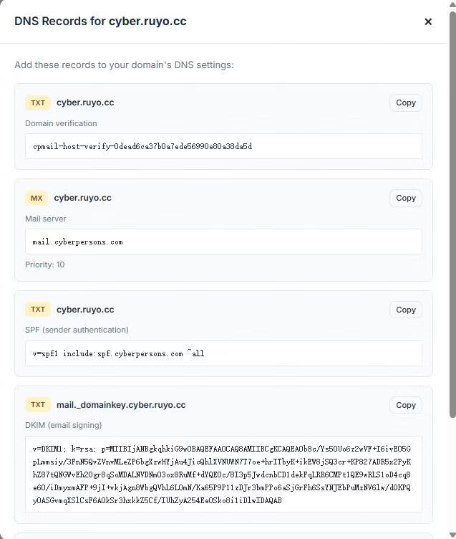
Task: Copy the MX mail server record
Action: click(405, 198)
